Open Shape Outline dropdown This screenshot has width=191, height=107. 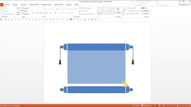133,11
